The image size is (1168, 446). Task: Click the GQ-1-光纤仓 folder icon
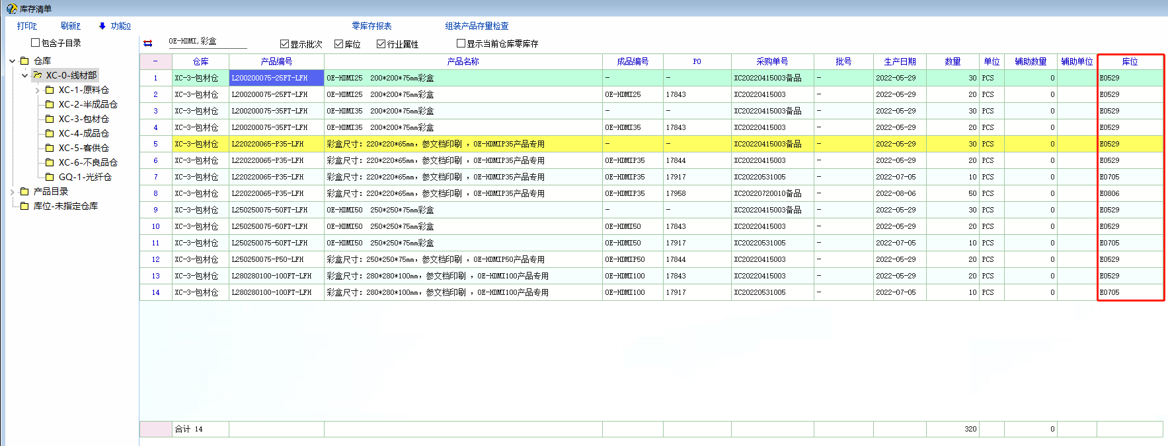point(50,177)
